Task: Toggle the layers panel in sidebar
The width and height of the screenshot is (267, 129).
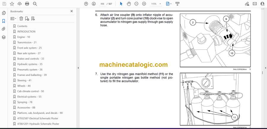Action: click(4, 37)
